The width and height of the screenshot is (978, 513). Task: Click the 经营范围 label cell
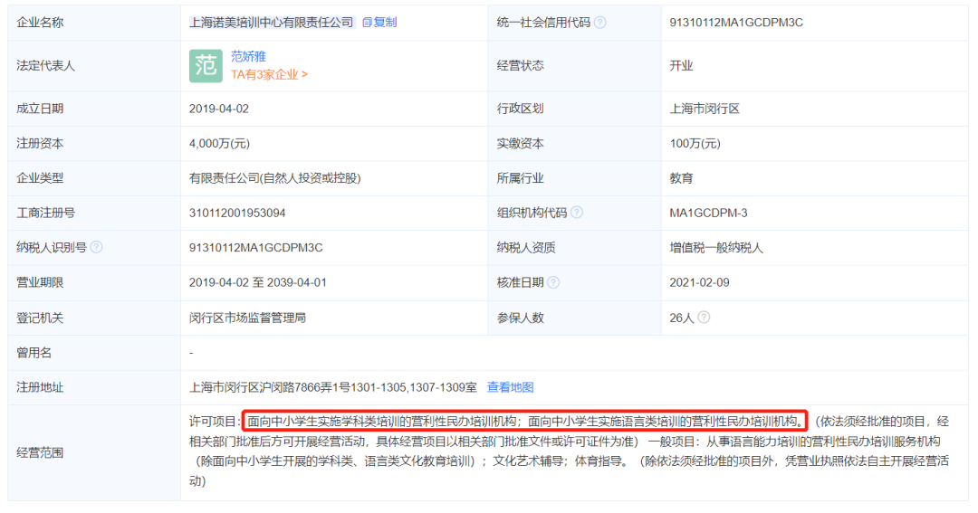click(x=94, y=452)
